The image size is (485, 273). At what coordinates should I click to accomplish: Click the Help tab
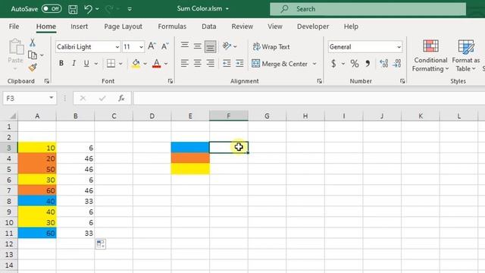pyautogui.click(x=351, y=27)
